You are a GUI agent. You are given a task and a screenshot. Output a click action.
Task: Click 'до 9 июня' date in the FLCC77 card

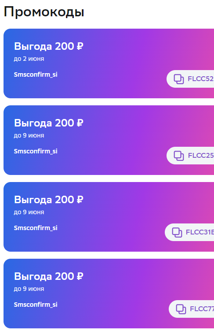tap(29, 289)
